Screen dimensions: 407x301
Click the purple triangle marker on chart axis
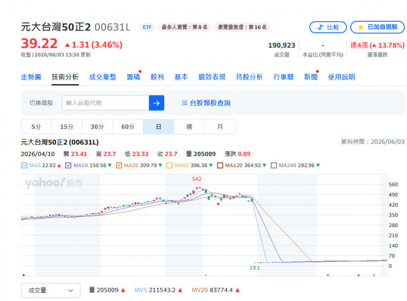pos(359,275)
